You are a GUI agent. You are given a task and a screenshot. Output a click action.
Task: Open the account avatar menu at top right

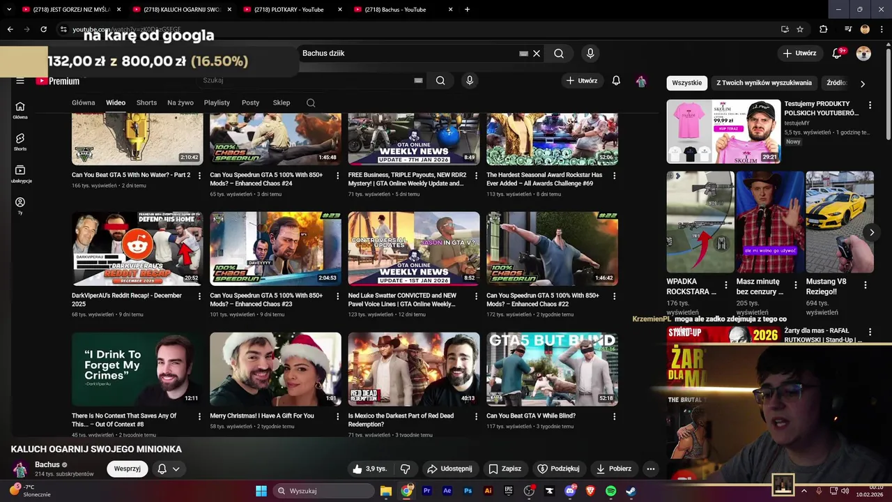click(863, 53)
